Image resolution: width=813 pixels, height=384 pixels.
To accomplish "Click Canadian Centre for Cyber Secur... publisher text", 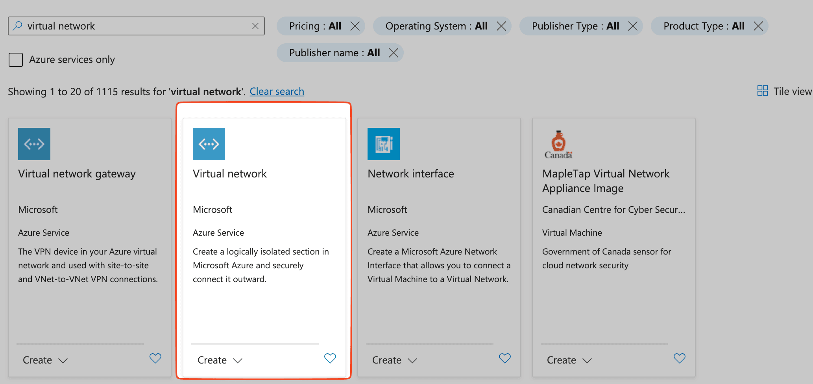I will point(614,210).
